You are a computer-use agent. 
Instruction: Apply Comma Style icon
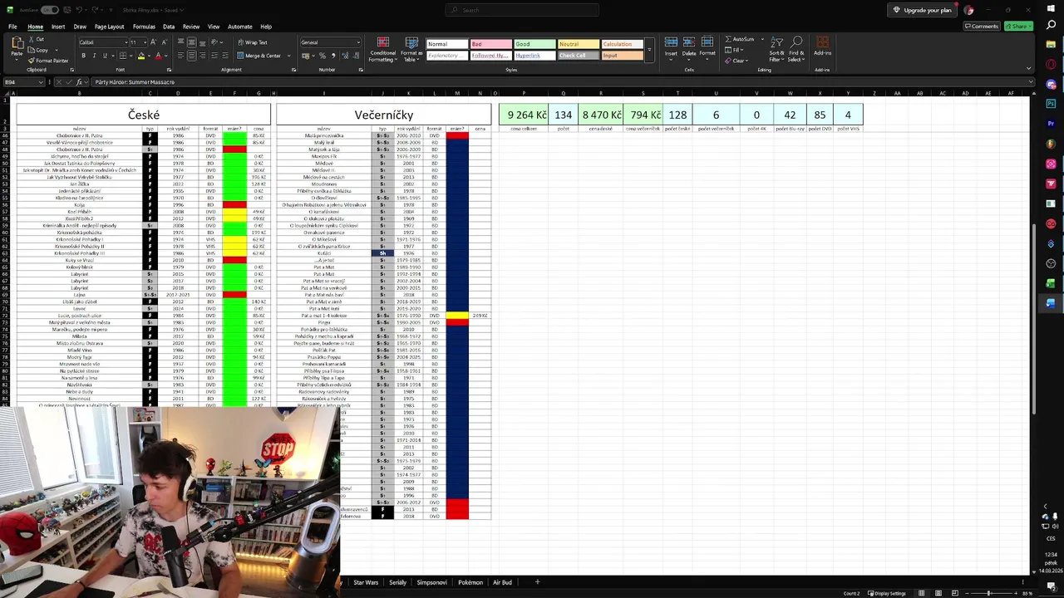click(332, 56)
